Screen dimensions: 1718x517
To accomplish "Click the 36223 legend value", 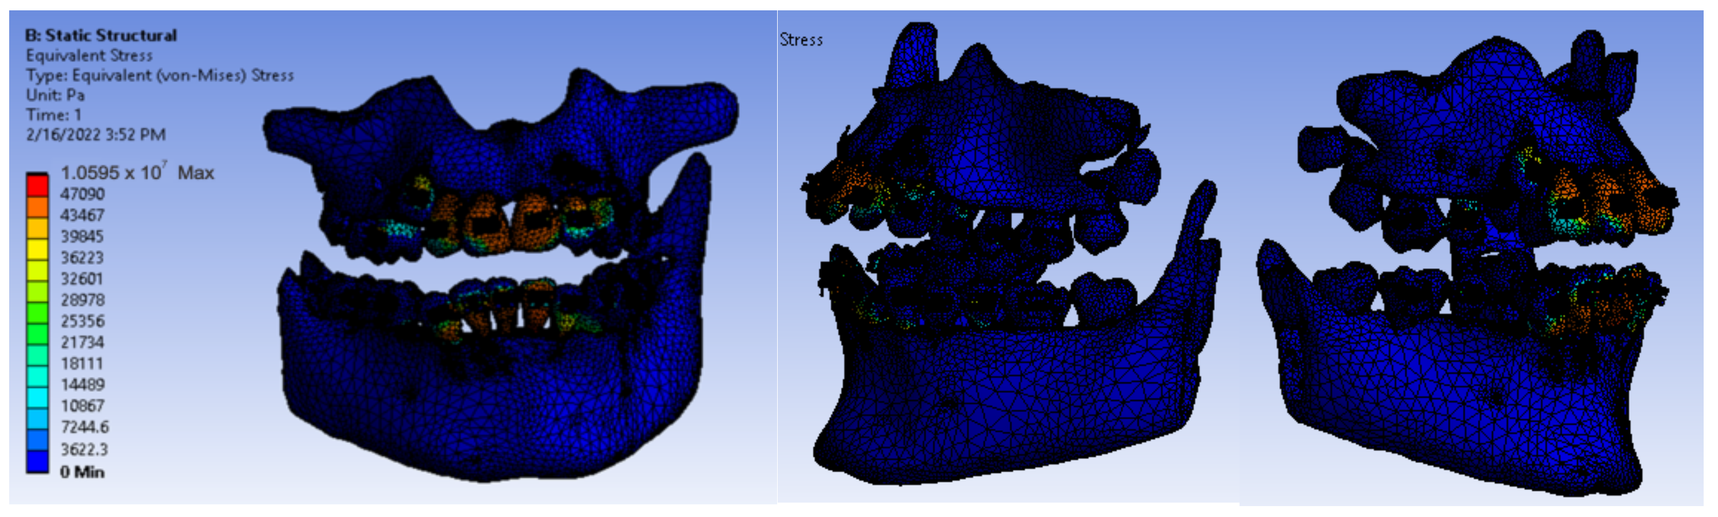I will coord(83,257).
